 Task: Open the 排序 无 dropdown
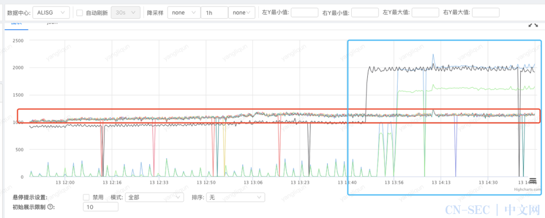(236, 197)
